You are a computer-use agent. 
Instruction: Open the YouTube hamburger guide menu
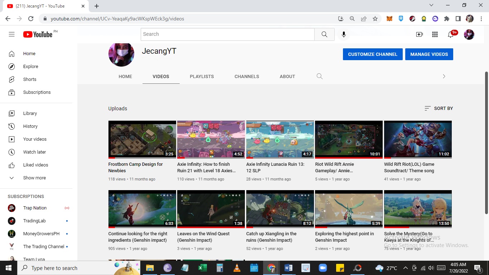click(x=12, y=34)
